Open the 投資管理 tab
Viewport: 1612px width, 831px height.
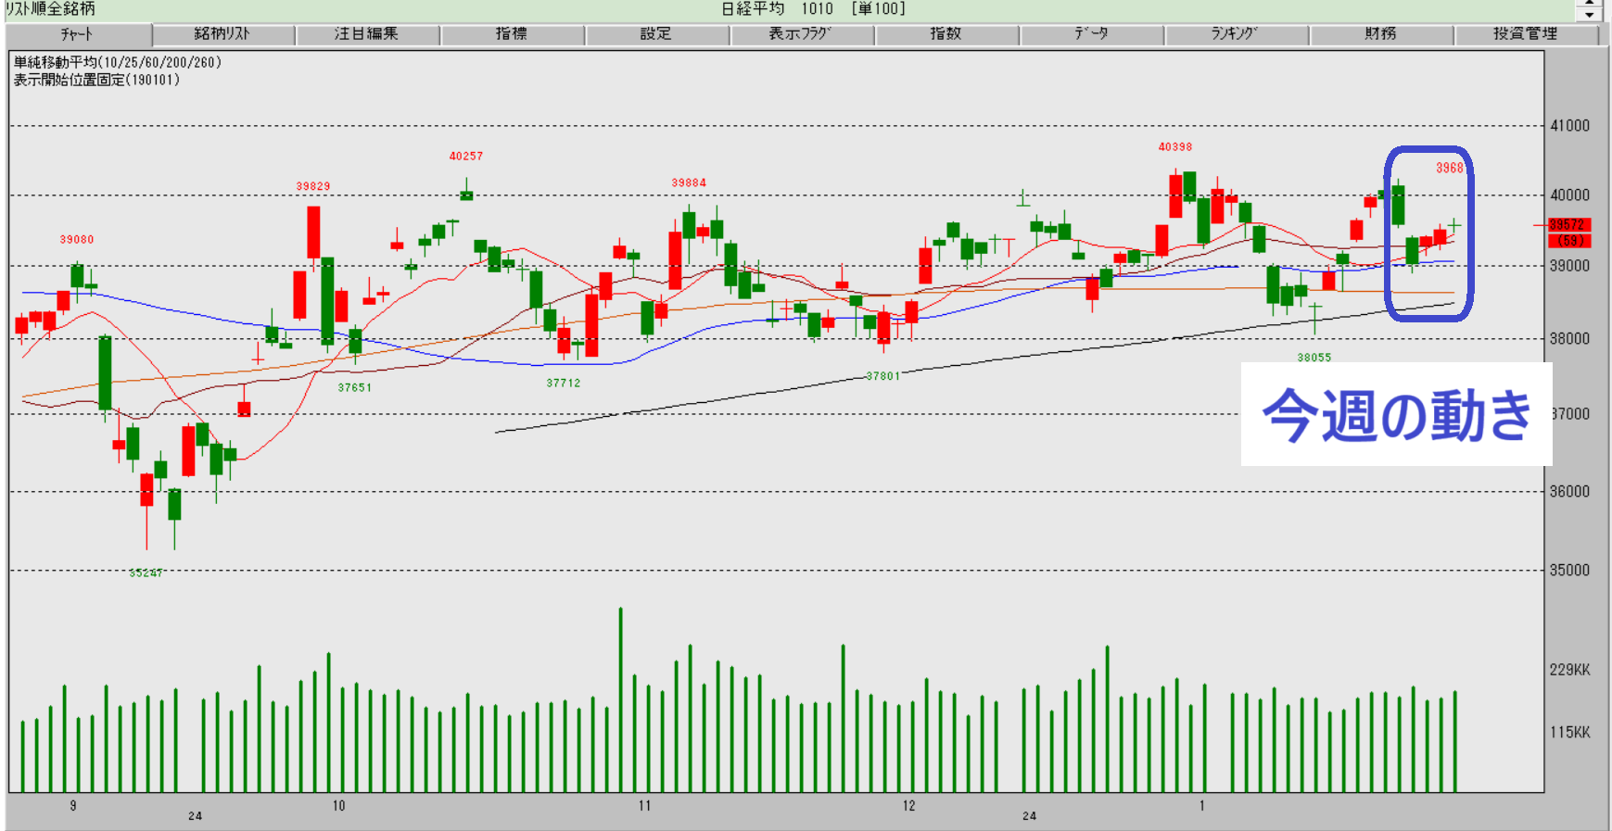(1526, 34)
